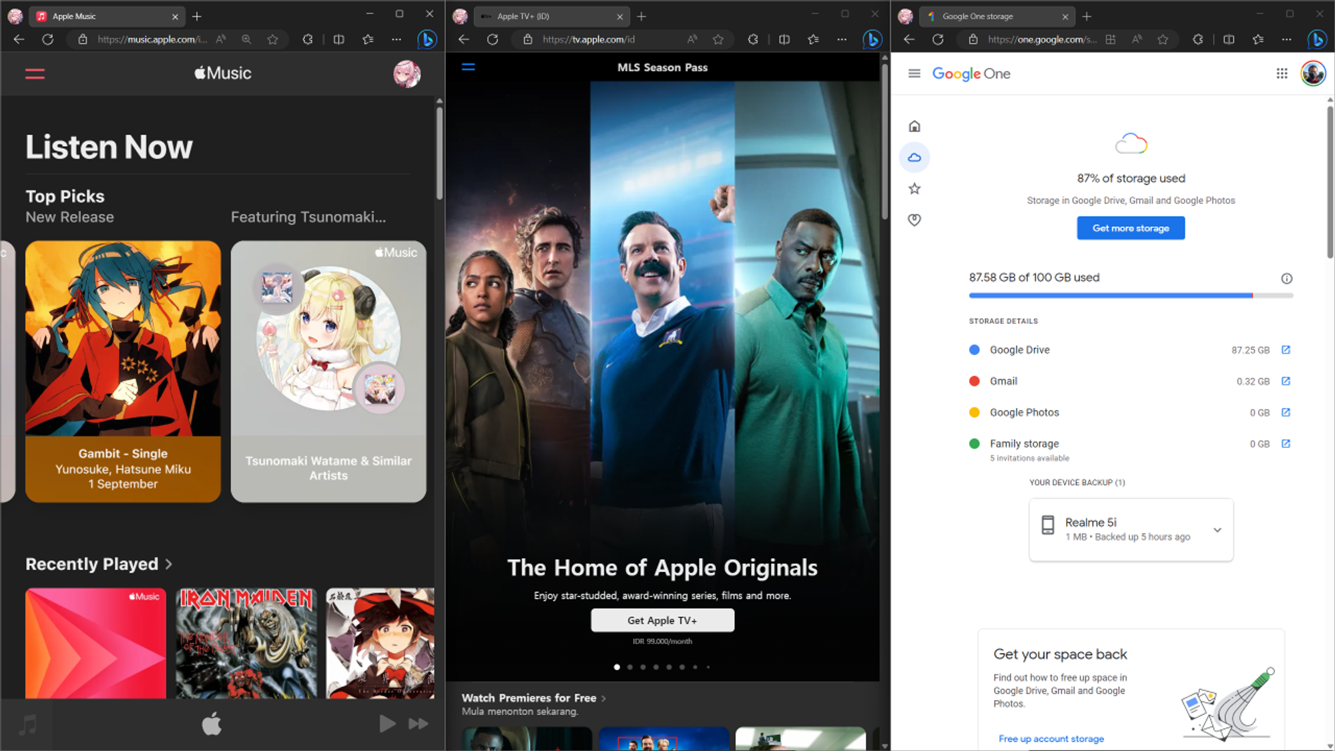Favorite the Google One page with star
This screenshot has width=1335, height=751.
point(1163,39)
